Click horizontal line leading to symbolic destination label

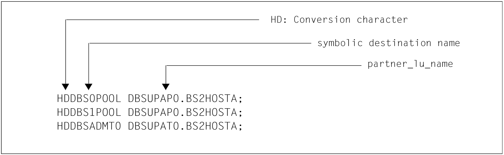(x=200, y=43)
